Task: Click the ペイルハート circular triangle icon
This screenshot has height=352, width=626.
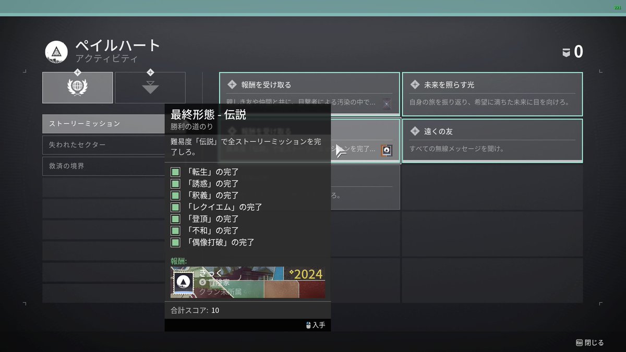Action: [56, 52]
